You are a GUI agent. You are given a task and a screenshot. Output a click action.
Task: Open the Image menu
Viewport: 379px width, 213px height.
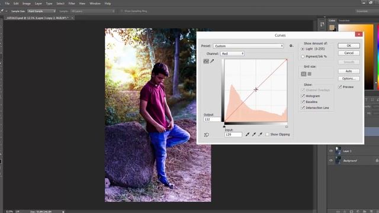coord(26,4)
